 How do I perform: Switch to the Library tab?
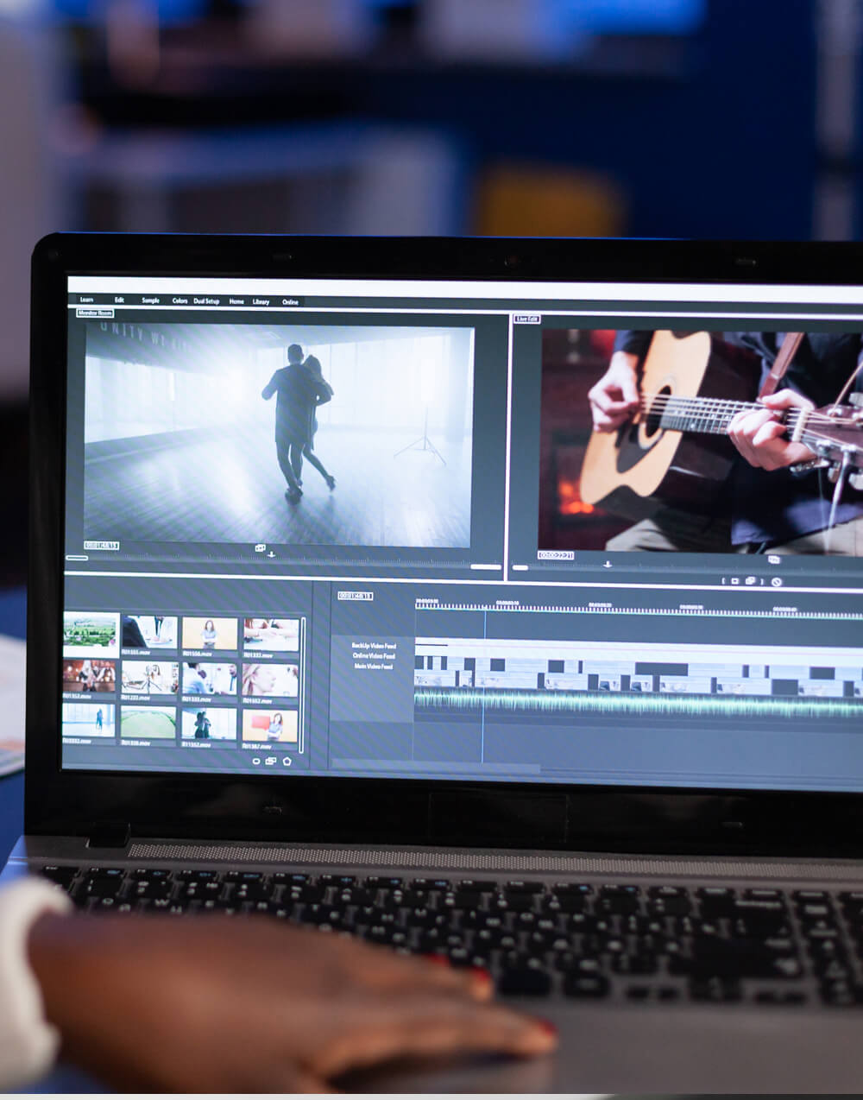coord(261,301)
